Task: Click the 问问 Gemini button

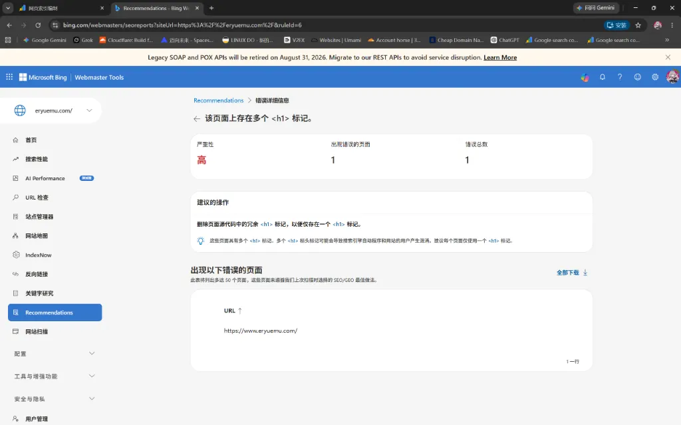Action: click(x=596, y=8)
